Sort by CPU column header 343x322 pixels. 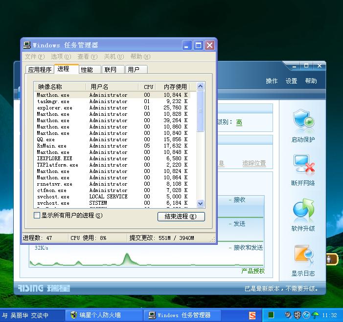(147, 86)
